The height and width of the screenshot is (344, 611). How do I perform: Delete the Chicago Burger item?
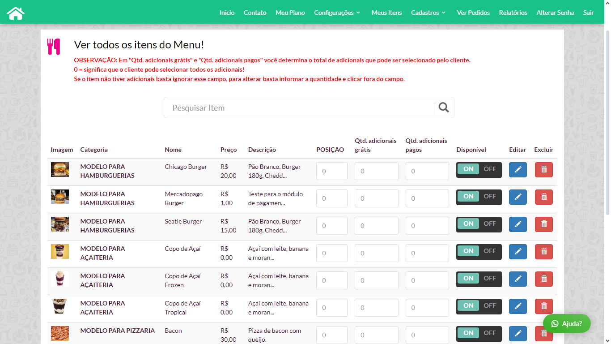tap(543, 170)
